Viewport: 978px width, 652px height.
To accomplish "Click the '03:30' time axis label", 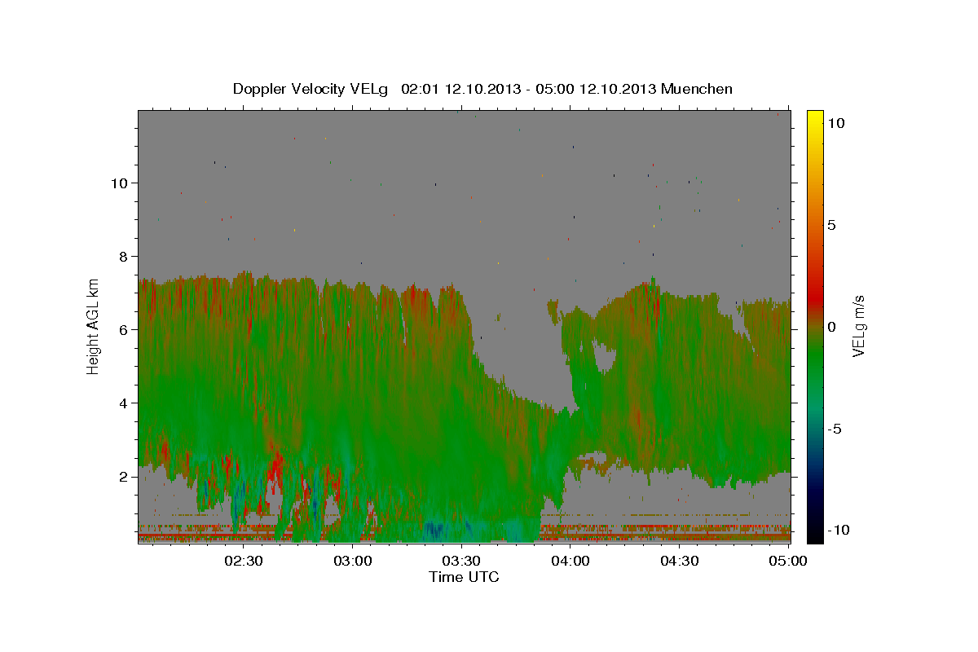I will (462, 561).
